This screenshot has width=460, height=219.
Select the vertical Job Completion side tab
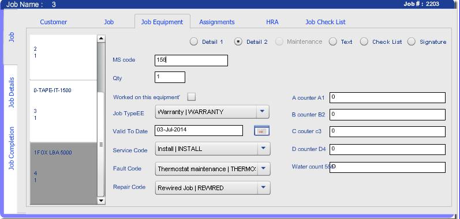(11, 148)
